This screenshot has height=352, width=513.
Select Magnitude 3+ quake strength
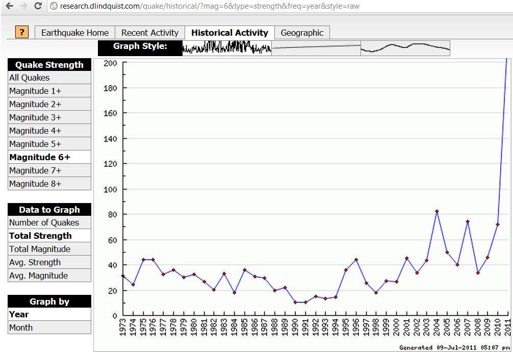[x=49, y=117]
